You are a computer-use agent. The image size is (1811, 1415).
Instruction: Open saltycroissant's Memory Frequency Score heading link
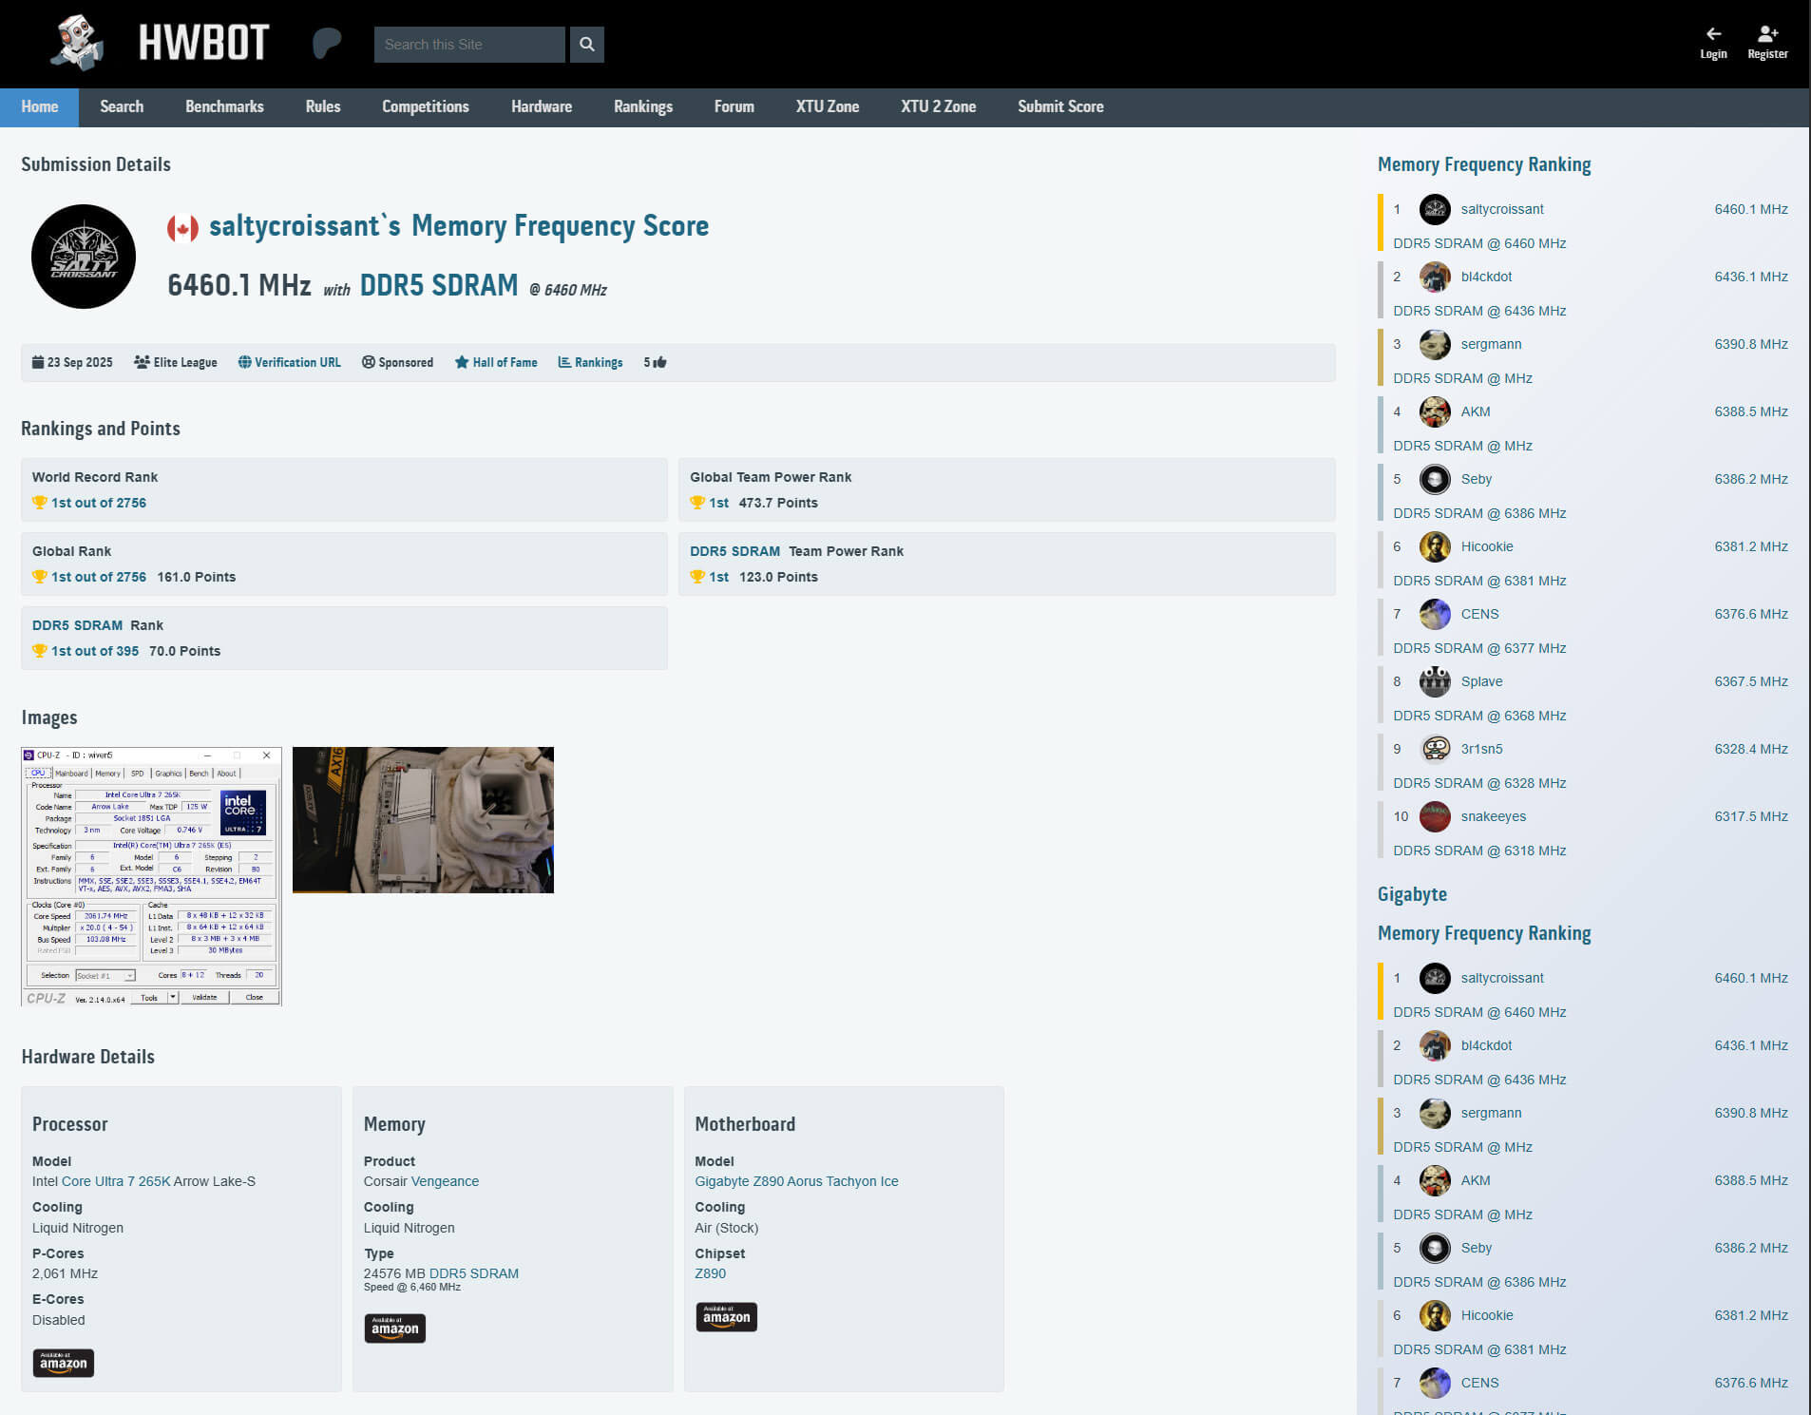(x=459, y=226)
